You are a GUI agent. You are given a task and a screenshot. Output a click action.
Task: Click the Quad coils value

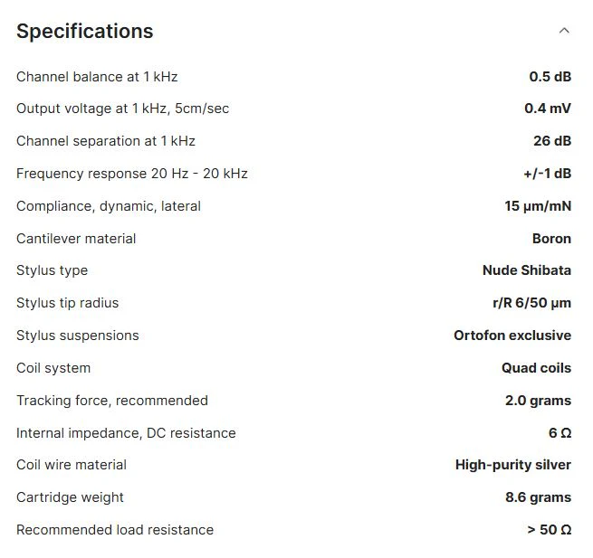[x=536, y=368]
